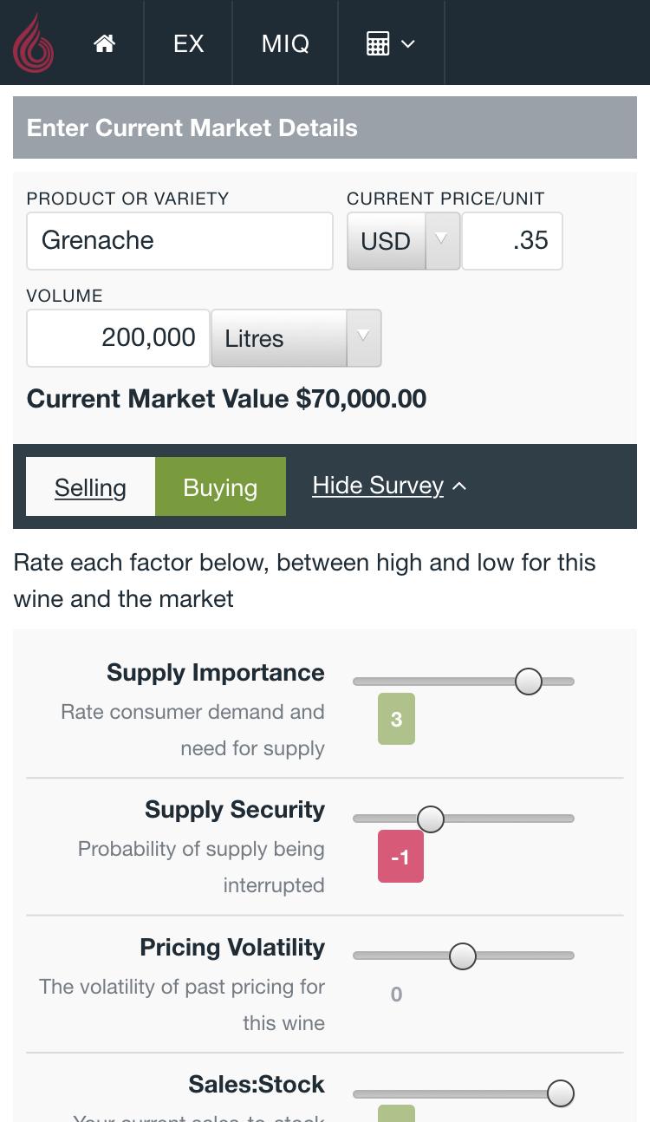Open the EX navigation item
This screenshot has width=650, height=1122.
pyautogui.click(x=188, y=43)
